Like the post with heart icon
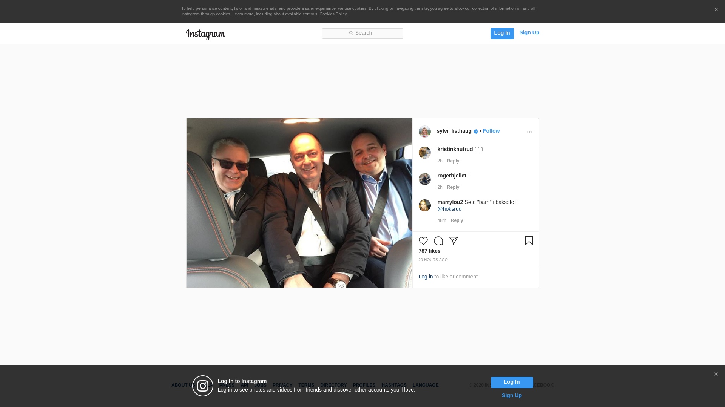This screenshot has width=725, height=407. click(423, 241)
